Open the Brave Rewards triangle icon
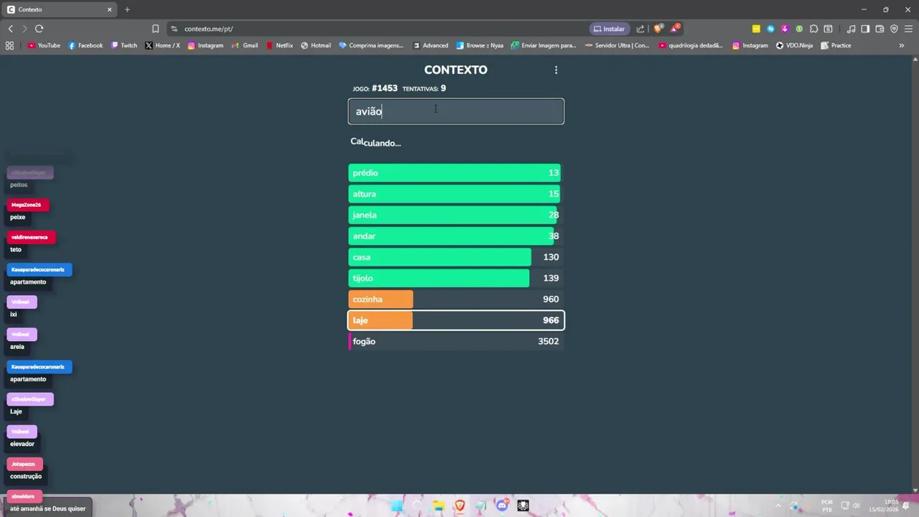This screenshot has height=517, width=919. (675, 29)
